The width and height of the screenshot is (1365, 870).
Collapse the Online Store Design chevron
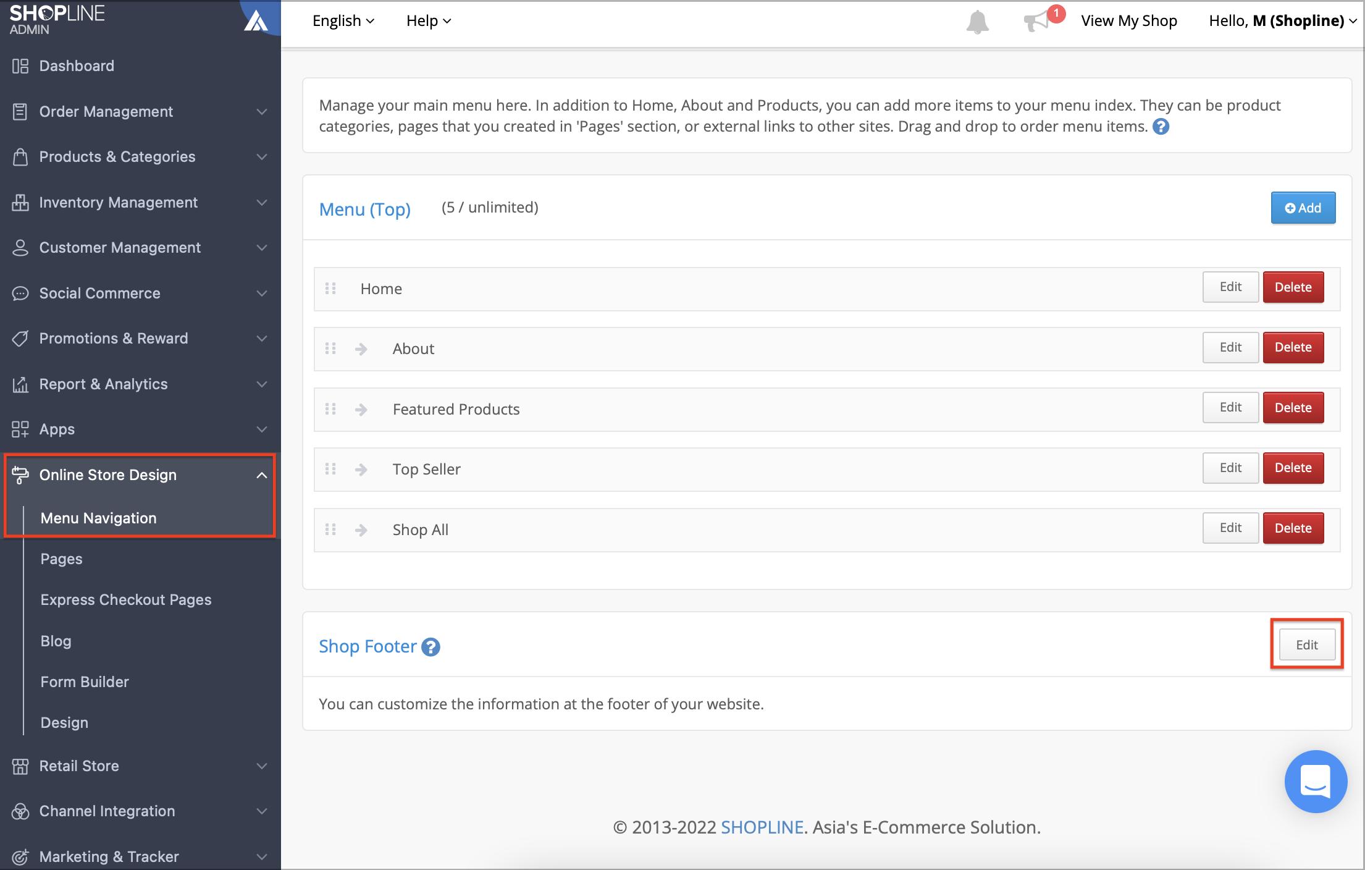[262, 475]
